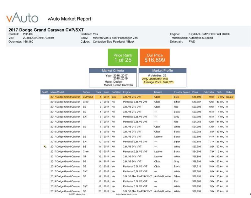This screenshot has height=198, width=251.
Task: Sort by the Make/Model column header
Action: (x=57, y=92)
